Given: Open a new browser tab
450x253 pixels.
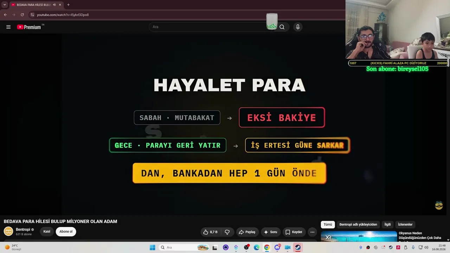Looking at the screenshot, I should (68, 5).
